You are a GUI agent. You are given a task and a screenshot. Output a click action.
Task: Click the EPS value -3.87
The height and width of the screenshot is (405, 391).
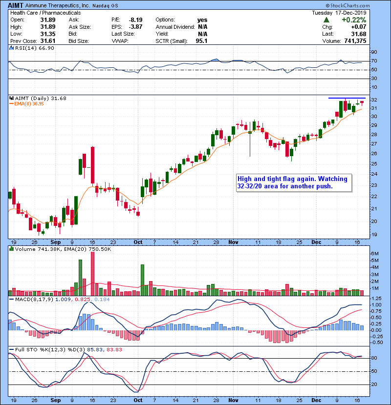[x=135, y=27]
